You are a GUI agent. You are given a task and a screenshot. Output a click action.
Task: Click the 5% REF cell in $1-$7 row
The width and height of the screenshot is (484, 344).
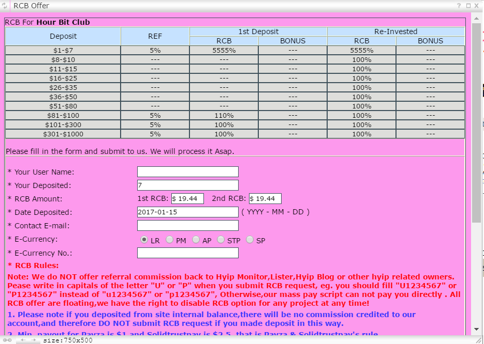pyautogui.click(x=155, y=51)
